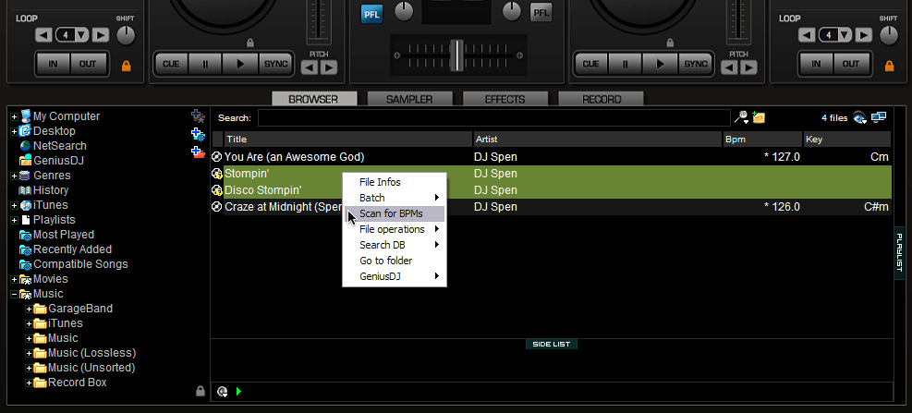Click left deck pitch down arrow
The image size is (912, 413).
coord(310,68)
